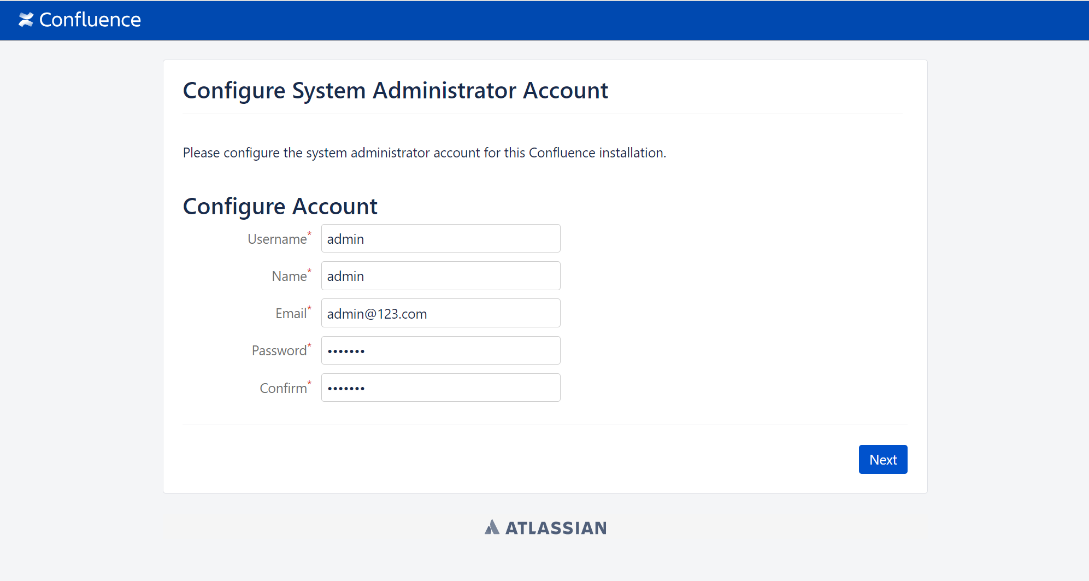The width and height of the screenshot is (1089, 581).
Task: Click the red asterisk beside Confirm
Action: pyautogui.click(x=309, y=383)
